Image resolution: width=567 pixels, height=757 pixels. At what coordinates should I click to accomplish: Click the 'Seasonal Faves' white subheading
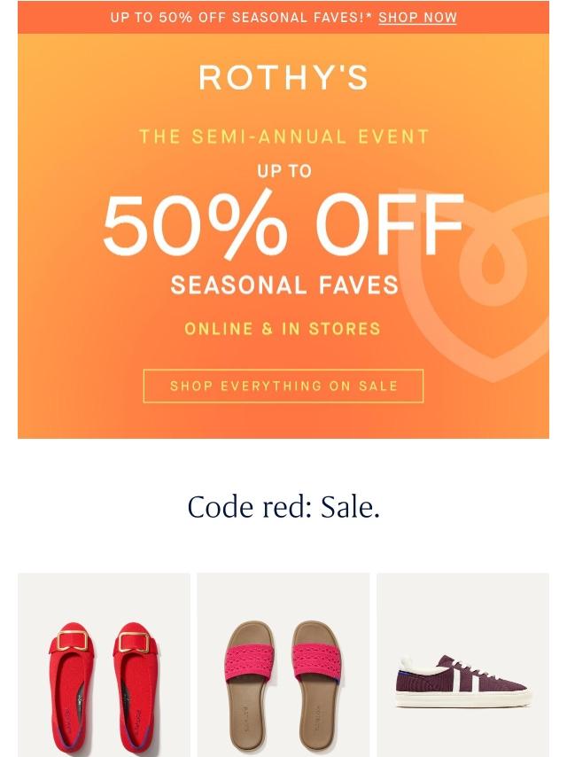coord(284,285)
